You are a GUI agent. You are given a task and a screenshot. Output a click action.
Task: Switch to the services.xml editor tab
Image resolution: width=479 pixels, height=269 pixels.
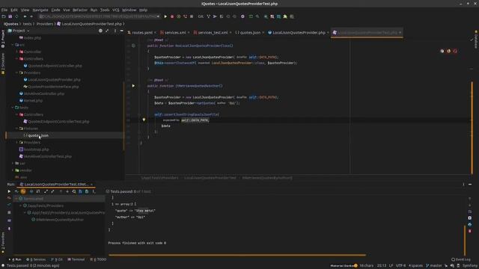pyautogui.click(x=174, y=33)
